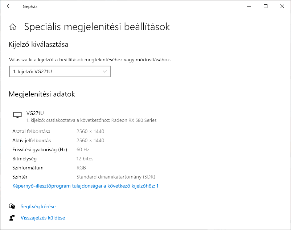
Task: Expand the display selector chevron arrow
Action: tap(105, 71)
